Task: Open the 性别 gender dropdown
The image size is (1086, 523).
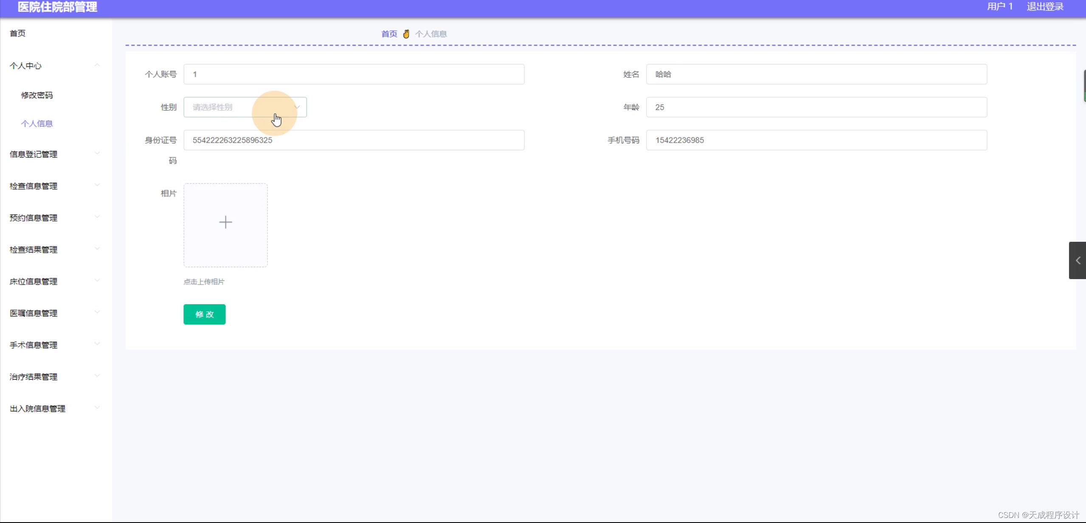Action: coord(245,107)
